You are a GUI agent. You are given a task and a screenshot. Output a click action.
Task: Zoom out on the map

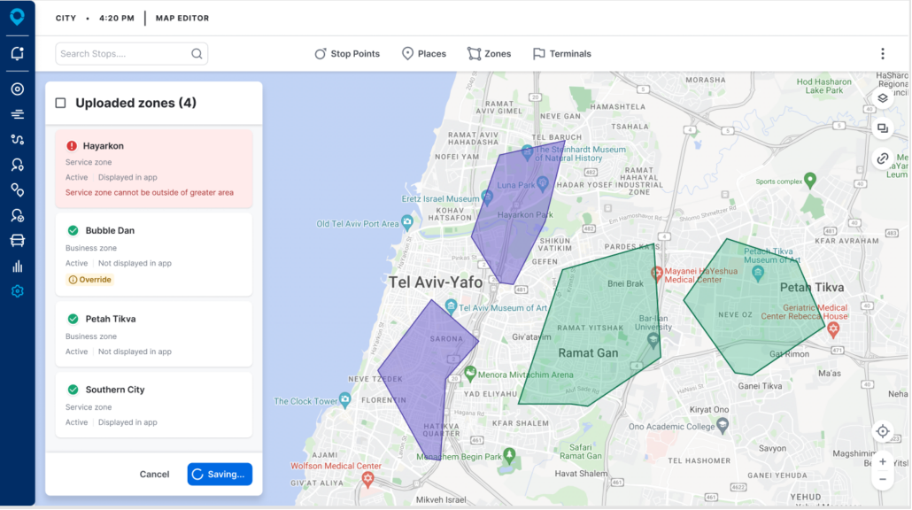[882, 480]
